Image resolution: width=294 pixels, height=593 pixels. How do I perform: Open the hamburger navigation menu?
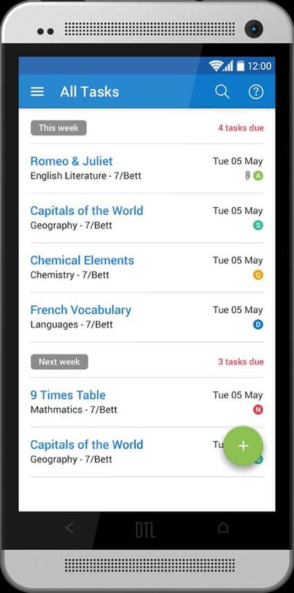click(37, 92)
